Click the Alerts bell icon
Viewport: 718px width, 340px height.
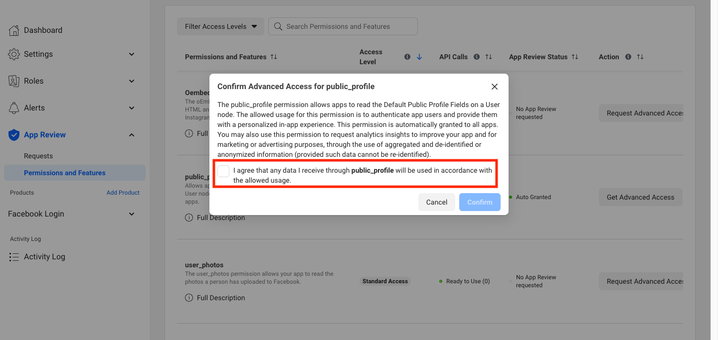point(14,108)
